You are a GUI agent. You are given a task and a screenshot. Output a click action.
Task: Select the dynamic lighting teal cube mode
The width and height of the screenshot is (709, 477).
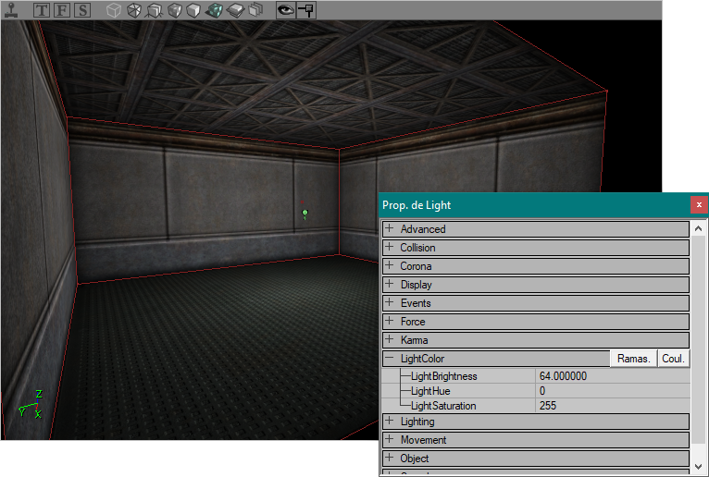pyautogui.click(x=215, y=11)
